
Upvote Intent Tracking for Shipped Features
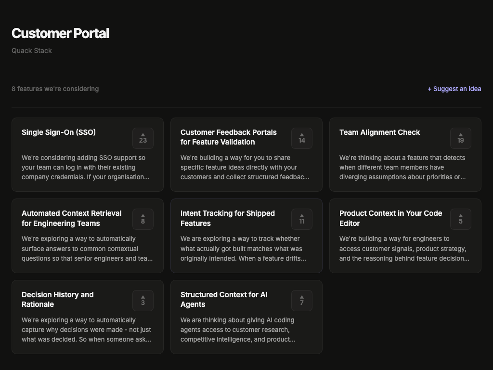tap(301, 219)
